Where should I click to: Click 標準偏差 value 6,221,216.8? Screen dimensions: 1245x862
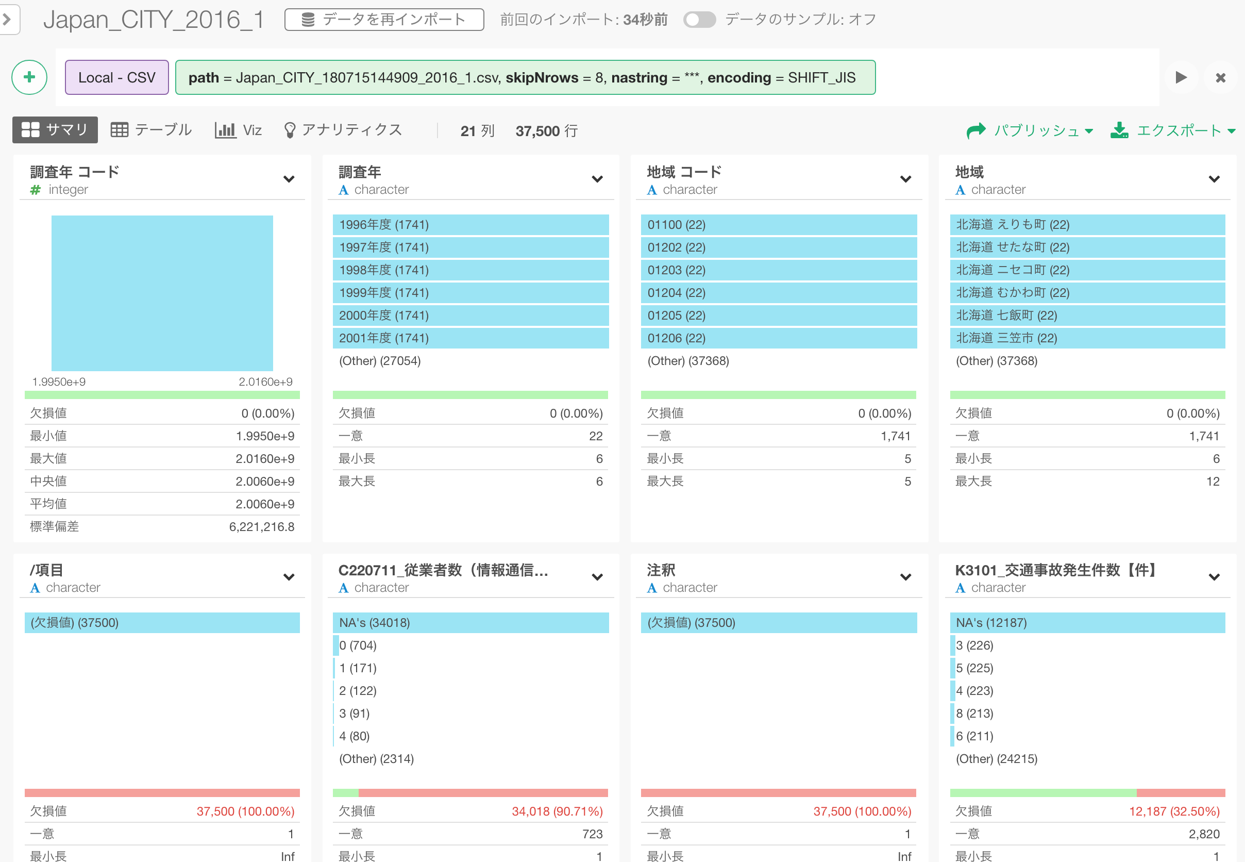[x=262, y=526]
